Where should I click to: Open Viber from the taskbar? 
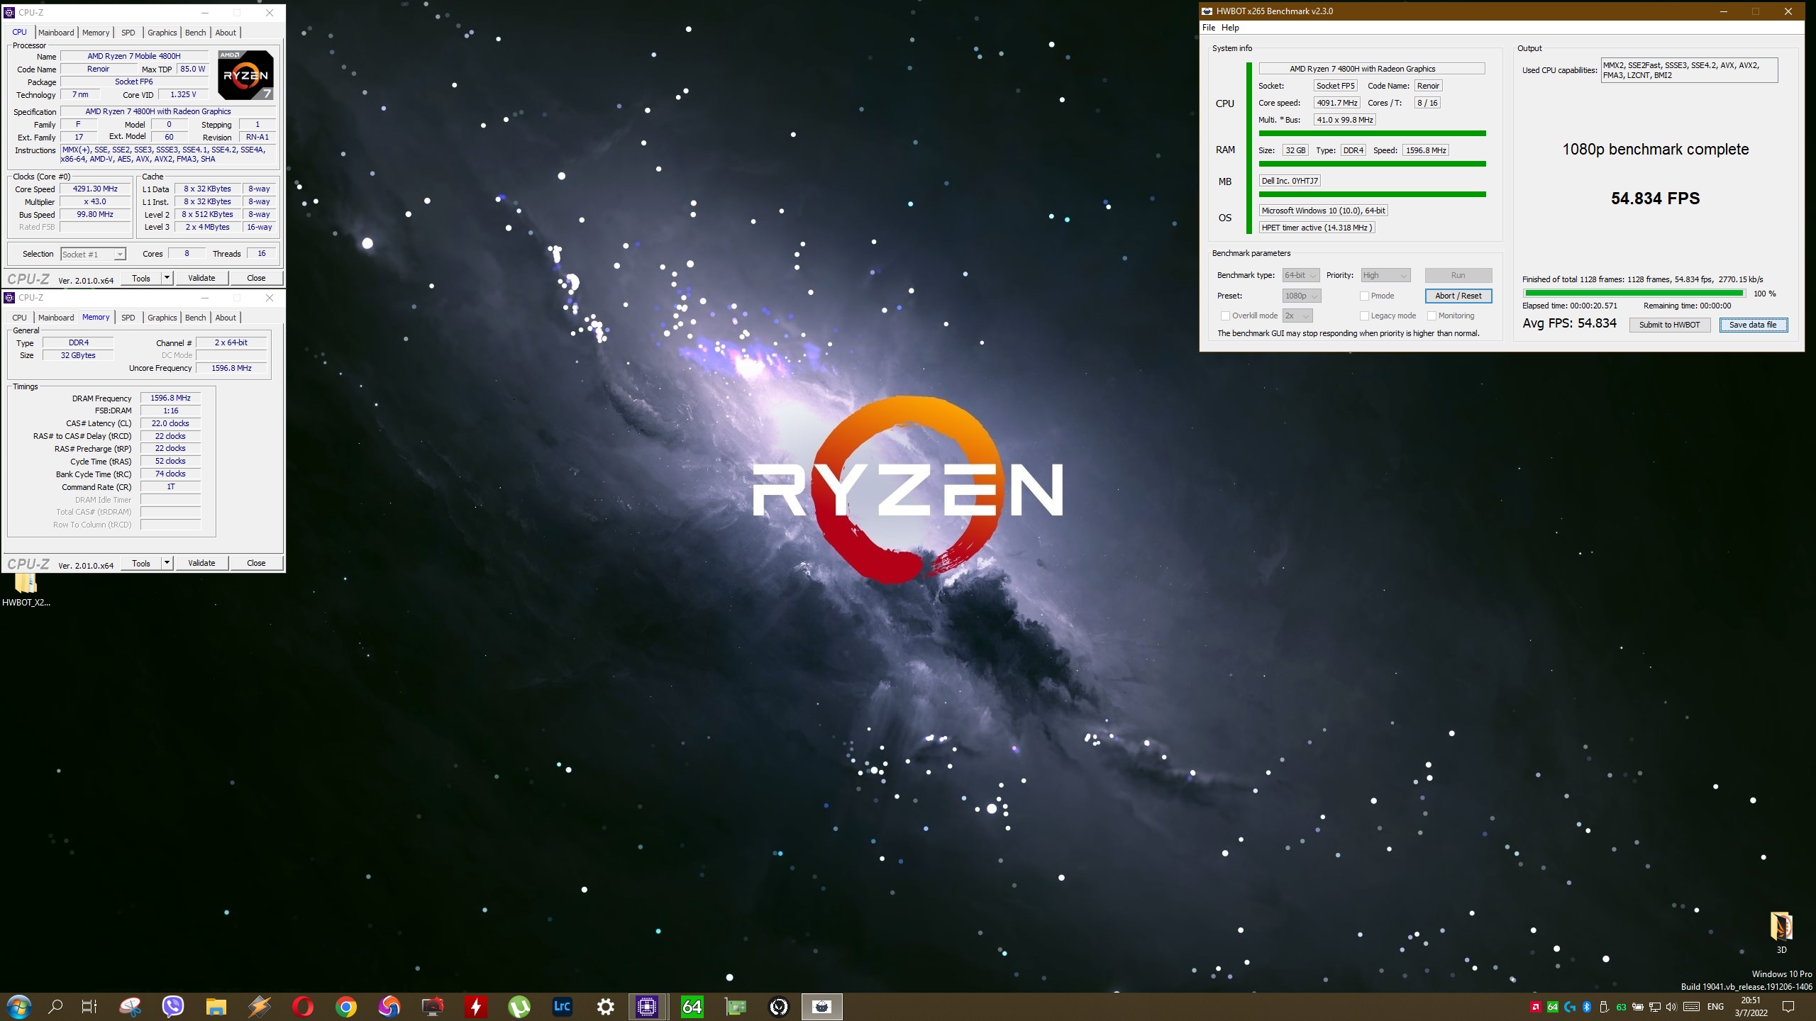(173, 1006)
